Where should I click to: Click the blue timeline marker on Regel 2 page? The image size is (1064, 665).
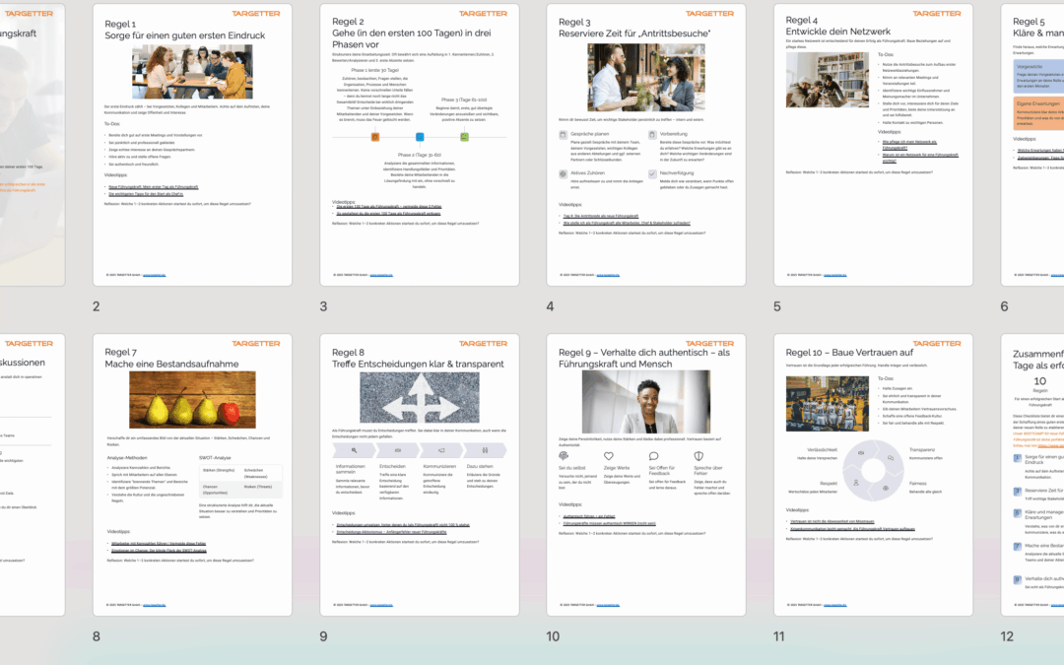click(420, 137)
